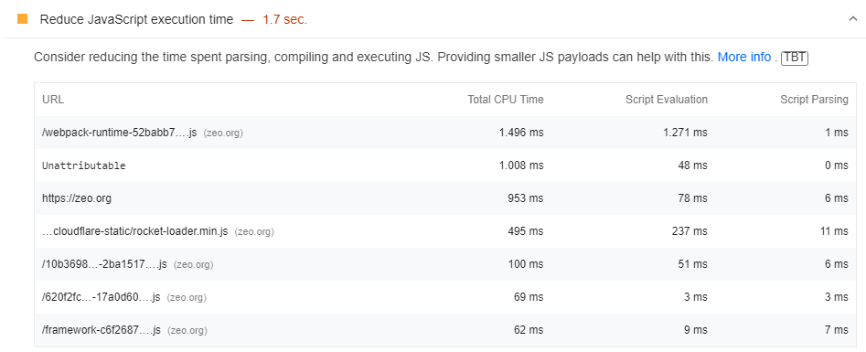The height and width of the screenshot is (352, 866).
Task: Collapse the JavaScript execution time audit chevron
Action: click(852, 19)
